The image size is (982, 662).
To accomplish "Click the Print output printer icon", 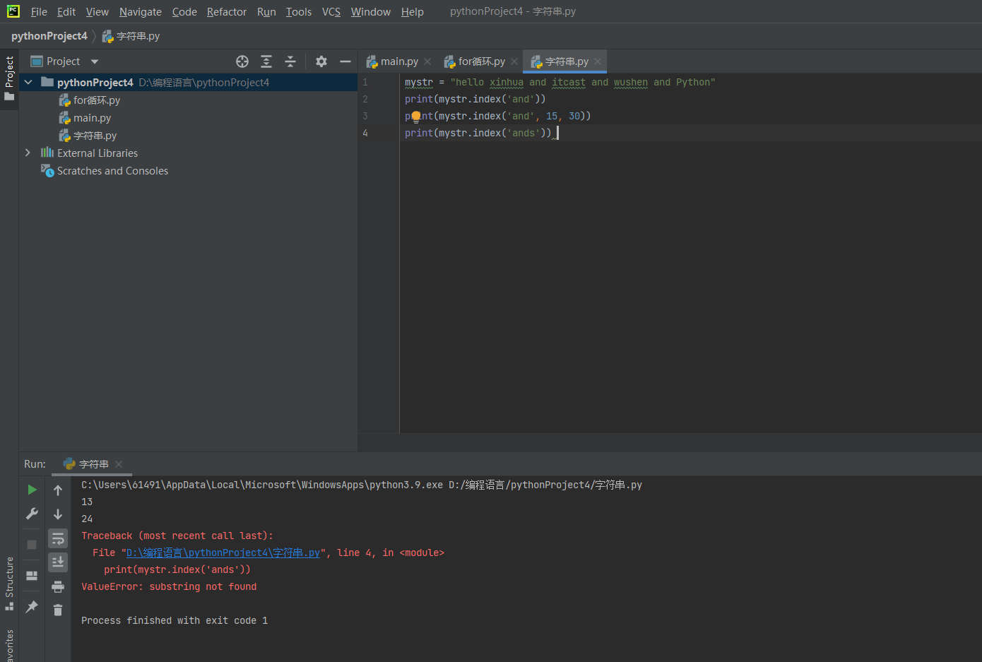I will pos(58,586).
